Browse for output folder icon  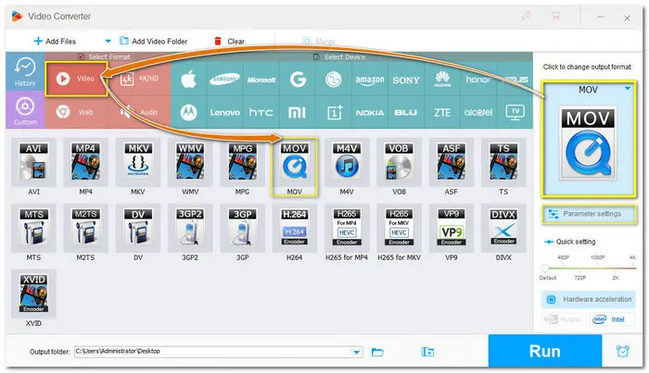pos(377,352)
